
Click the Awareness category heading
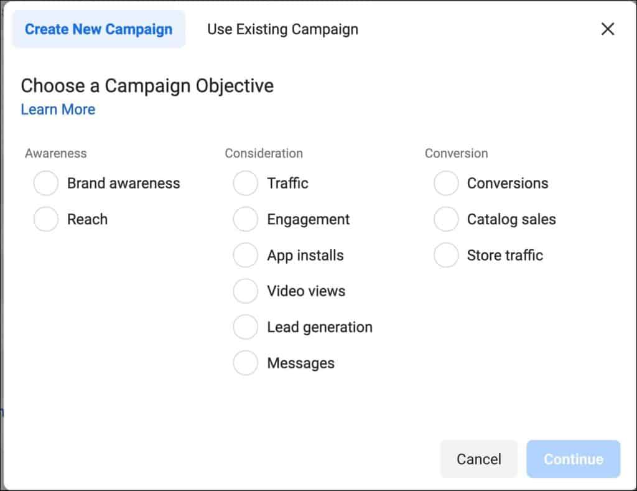[56, 153]
